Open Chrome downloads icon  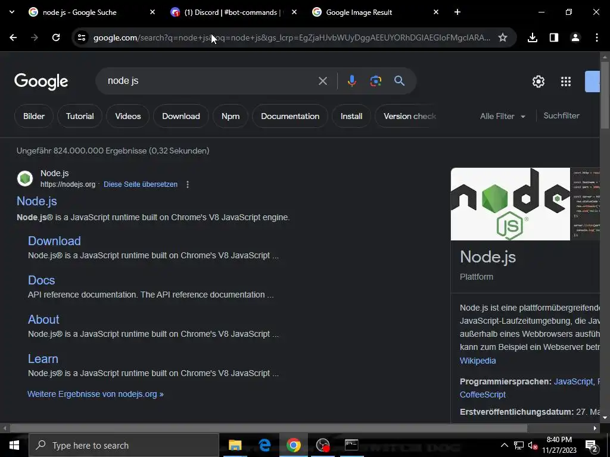532,37
